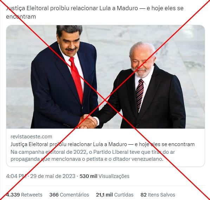The height and width of the screenshot is (200, 210).
Task: Click the card description mentioning Partido Liberal
Action: [x=93, y=156]
